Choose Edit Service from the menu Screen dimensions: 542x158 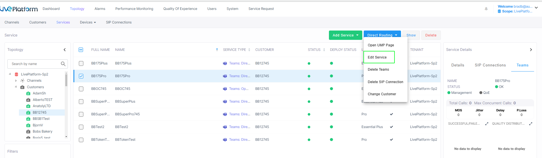coord(379,57)
